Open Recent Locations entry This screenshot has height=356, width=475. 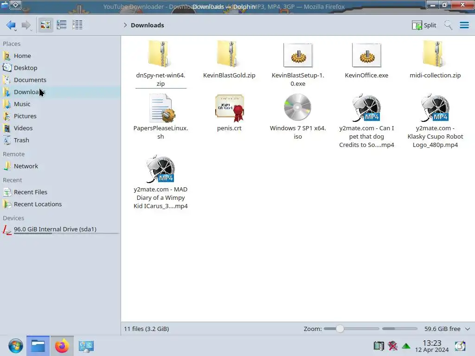tap(61, 204)
